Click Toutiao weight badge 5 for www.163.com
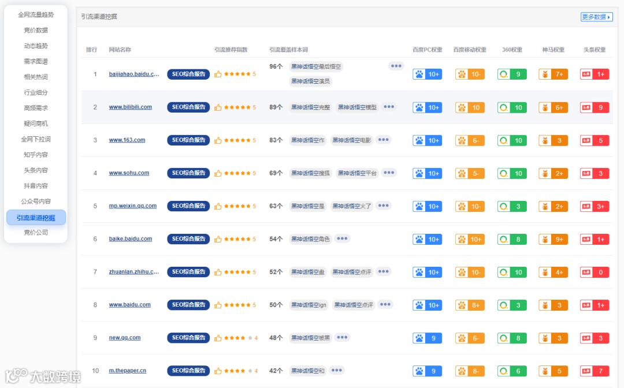Image resolution: width=624 pixels, height=388 pixels. point(595,140)
